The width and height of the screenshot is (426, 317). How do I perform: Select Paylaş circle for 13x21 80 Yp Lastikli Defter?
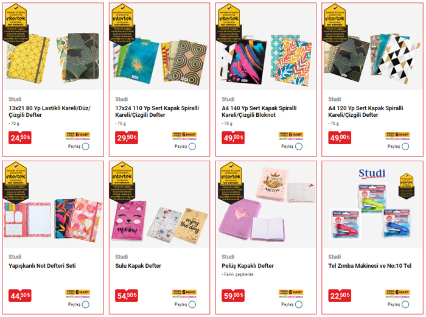click(86, 147)
